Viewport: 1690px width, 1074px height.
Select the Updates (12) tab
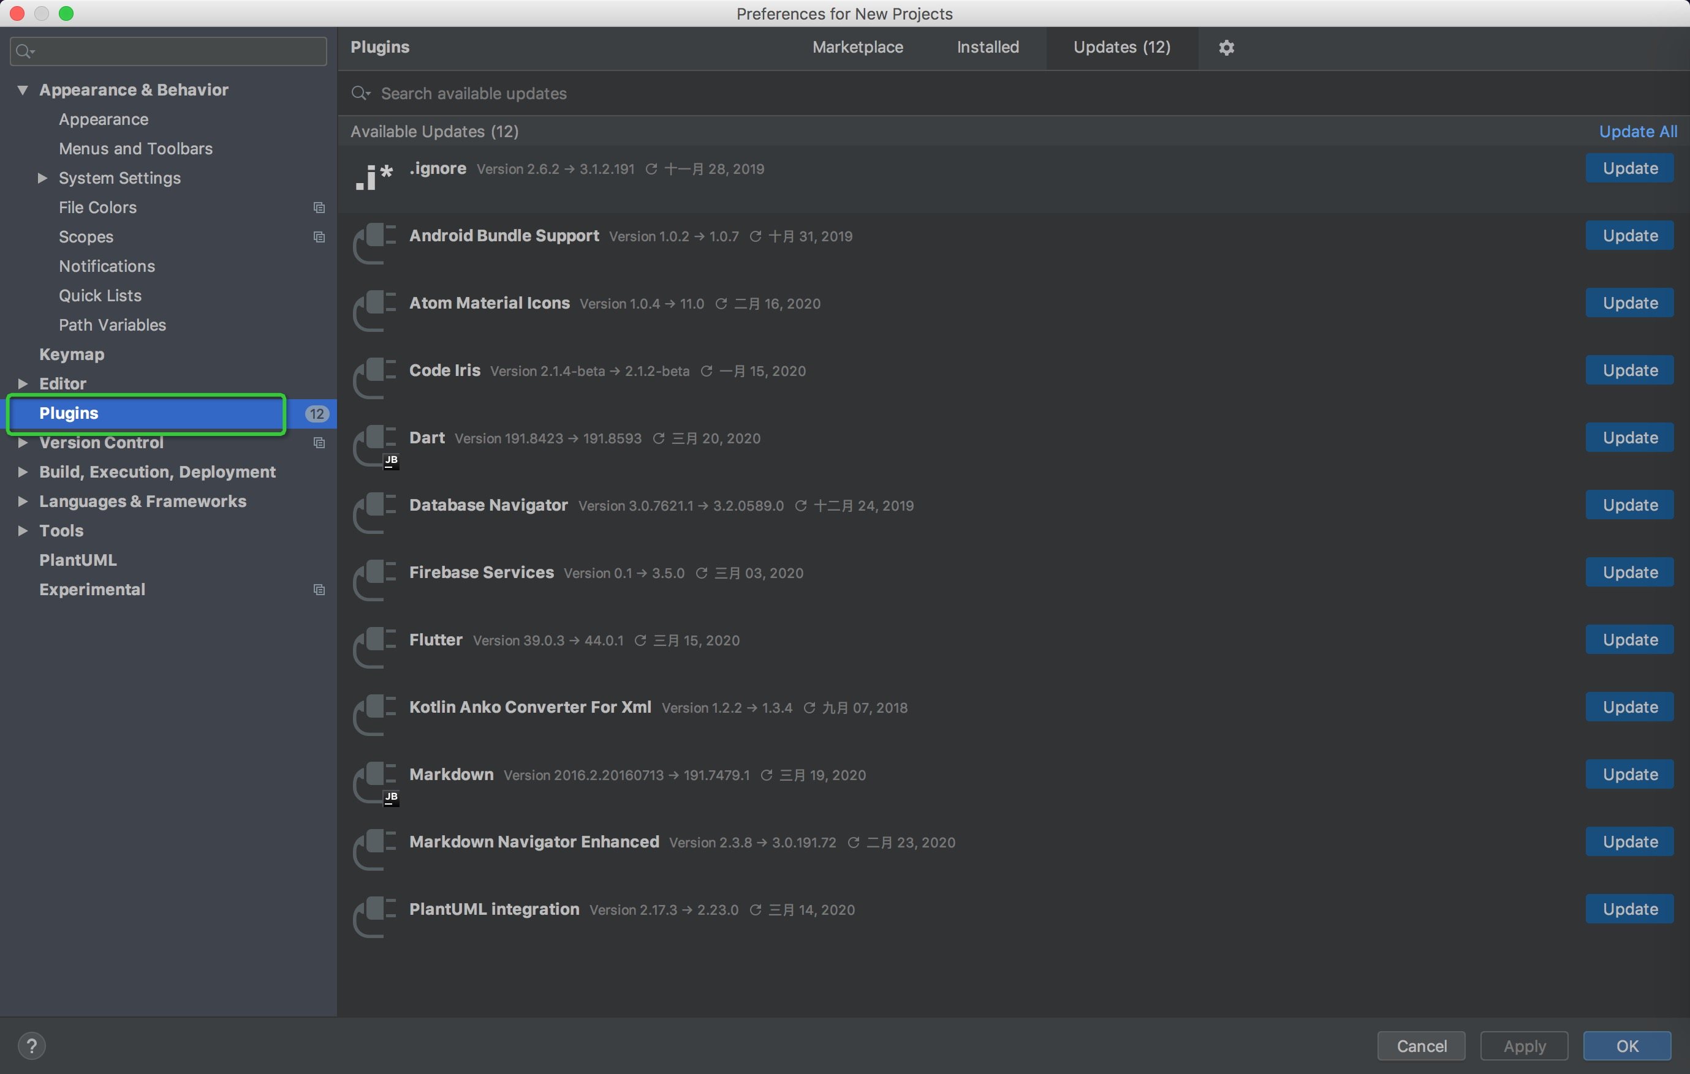1121,47
